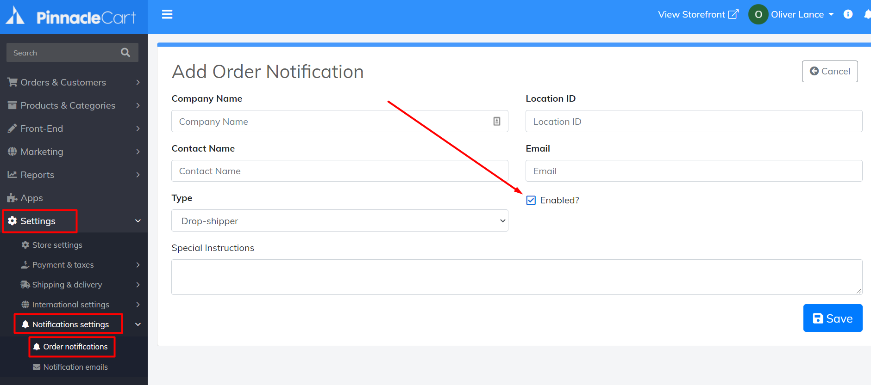Click the Settings gear icon
Viewport: 871px width, 385px height.
pyautogui.click(x=13, y=221)
